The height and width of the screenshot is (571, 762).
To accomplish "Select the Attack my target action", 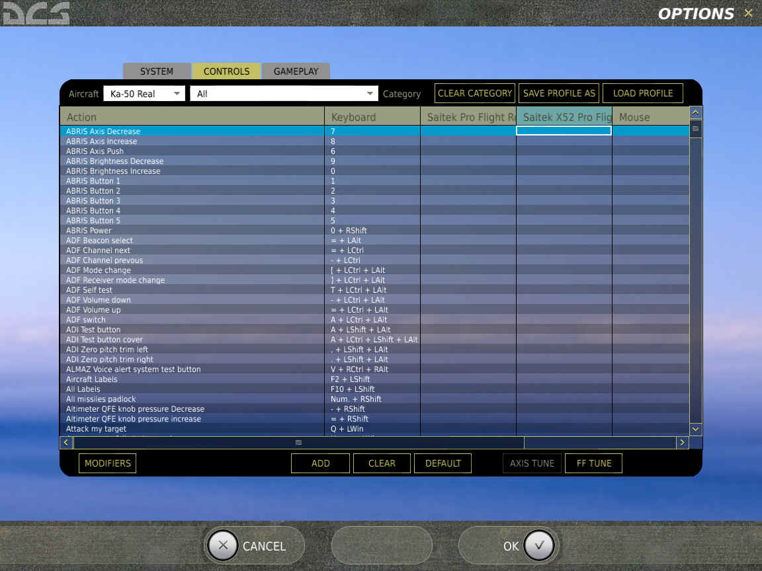I will pyautogui.click(x=96, y=429).
